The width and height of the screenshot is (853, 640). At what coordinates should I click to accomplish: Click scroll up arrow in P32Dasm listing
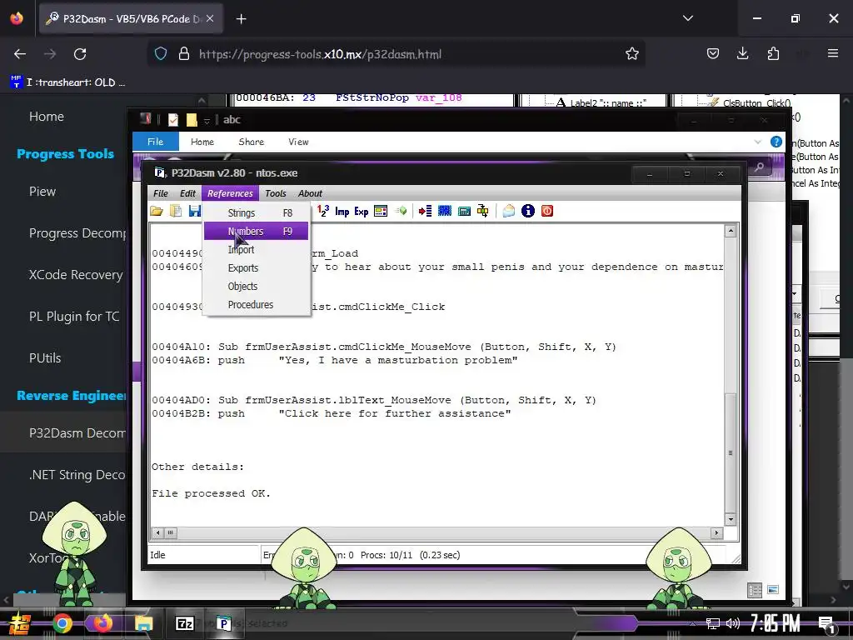731,231
